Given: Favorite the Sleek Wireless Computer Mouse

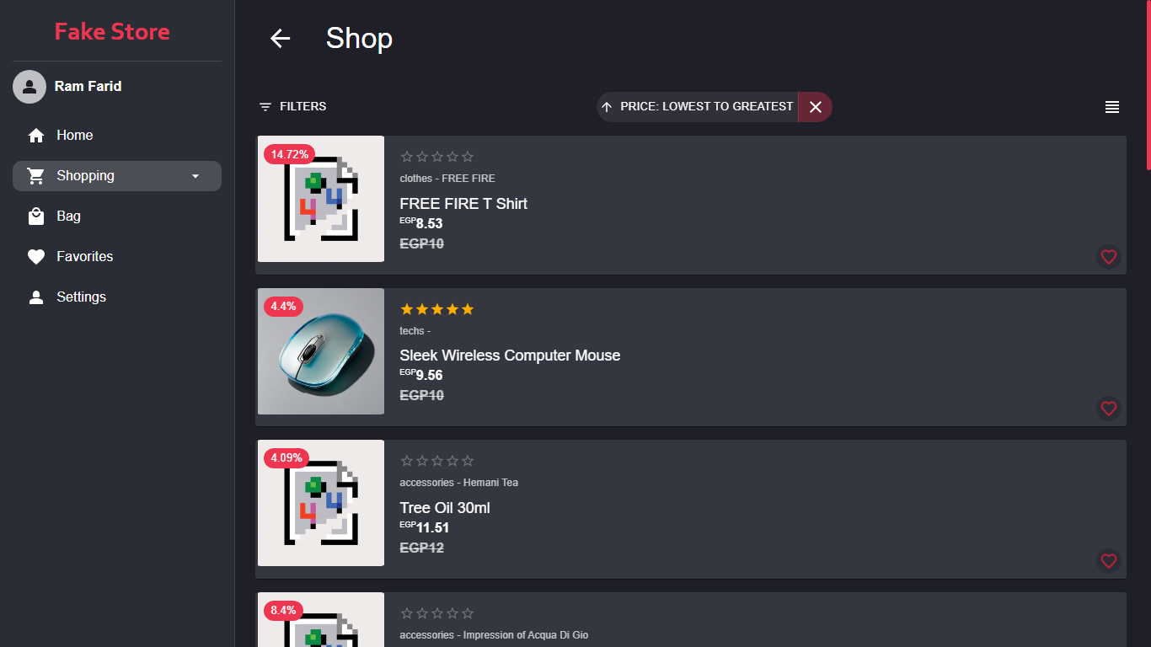Looking at the screenshot, I should tap(1108, 409).
